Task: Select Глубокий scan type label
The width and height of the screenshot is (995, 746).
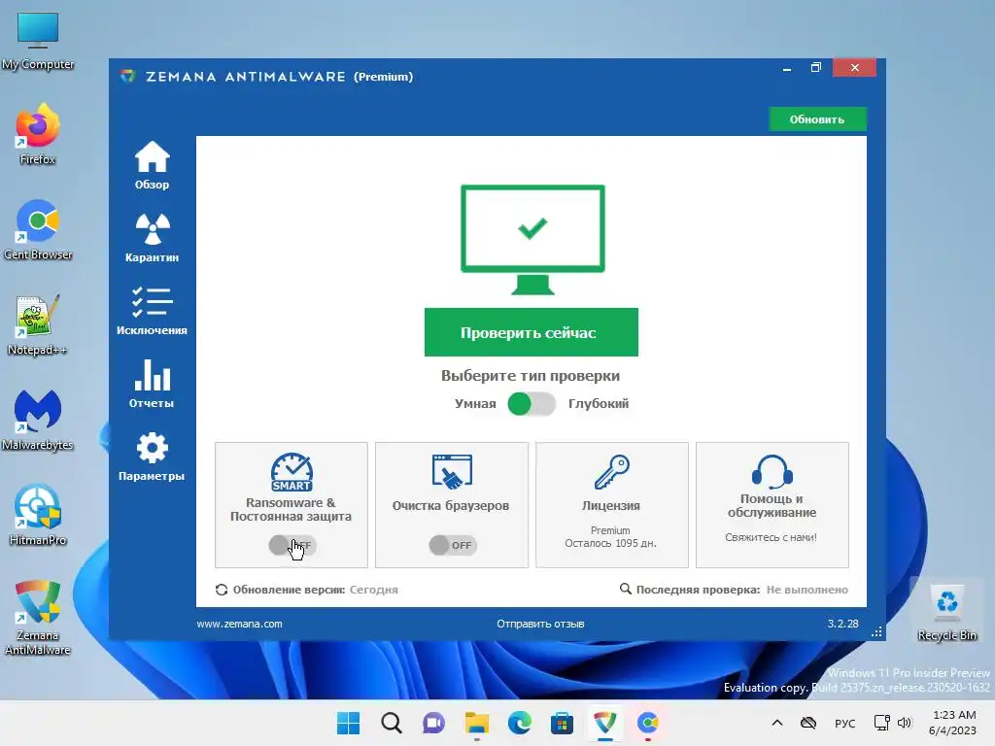Action: pos(599,403)
